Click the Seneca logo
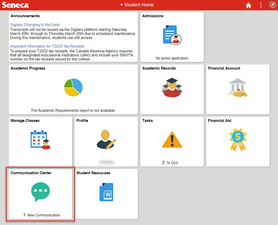 pyautogui.click(x=15, y=5)
